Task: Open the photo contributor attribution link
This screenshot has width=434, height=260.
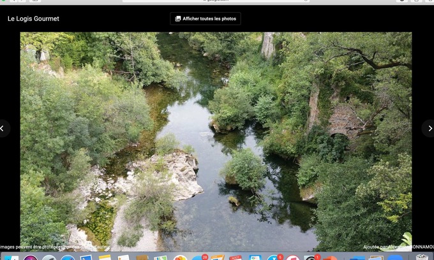Action: [396, 247]
